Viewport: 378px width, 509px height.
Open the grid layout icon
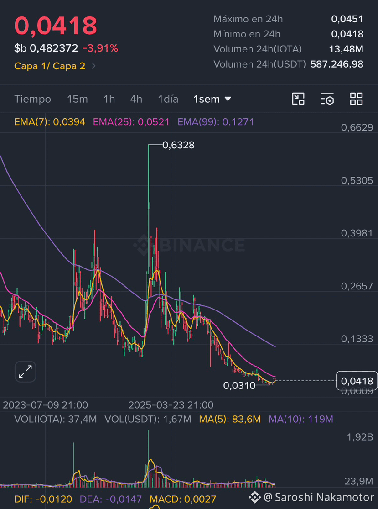click(x=356, y=99)
